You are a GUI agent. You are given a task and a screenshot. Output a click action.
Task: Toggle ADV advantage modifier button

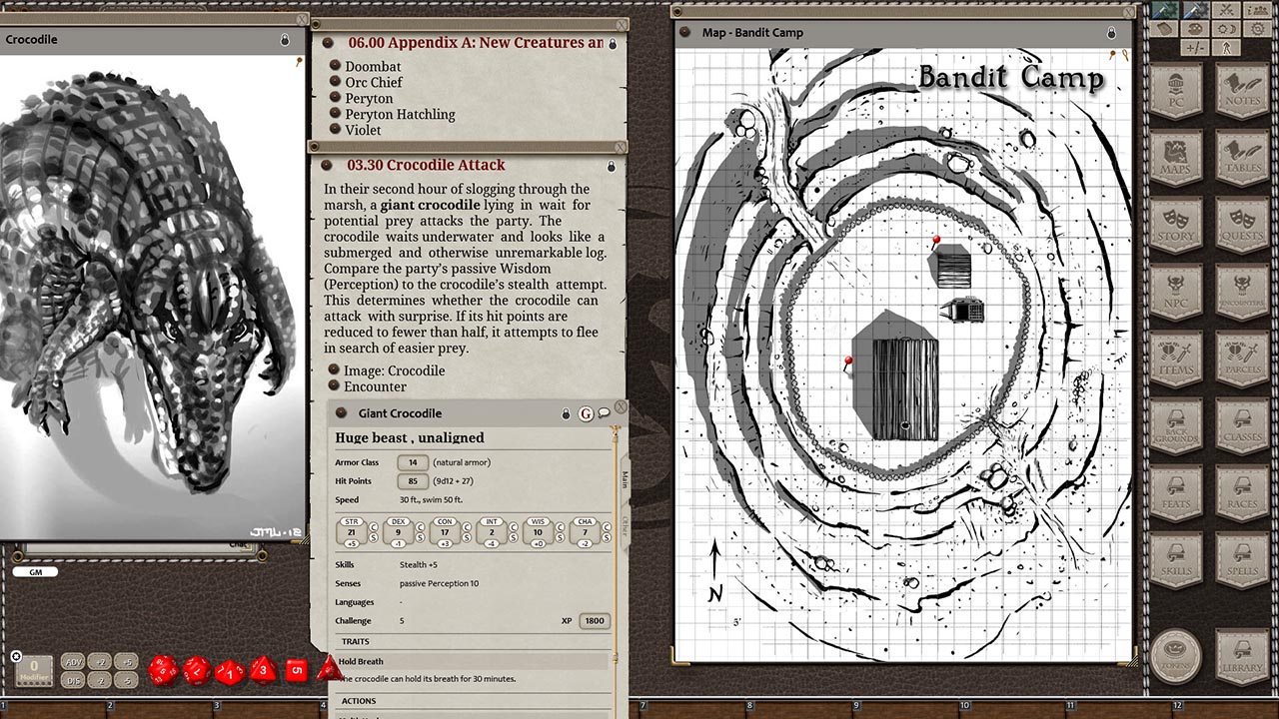[73, 662]
